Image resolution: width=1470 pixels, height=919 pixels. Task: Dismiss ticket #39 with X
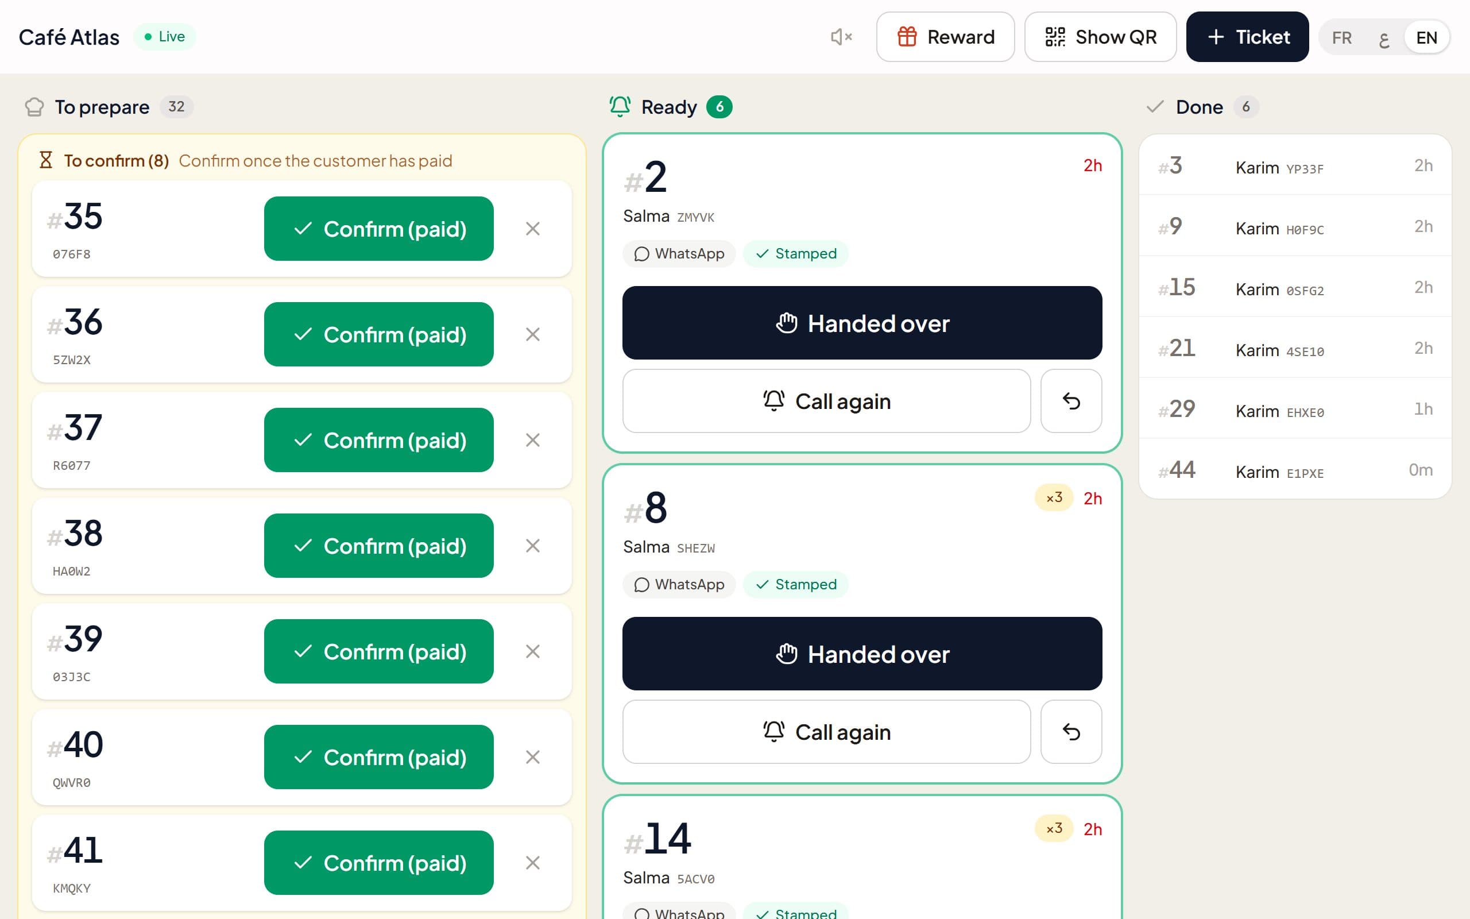tap(533, 651)
